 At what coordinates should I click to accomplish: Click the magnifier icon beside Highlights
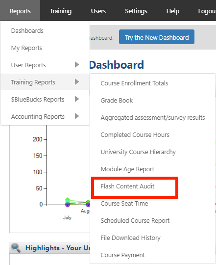tap(16, 248)
